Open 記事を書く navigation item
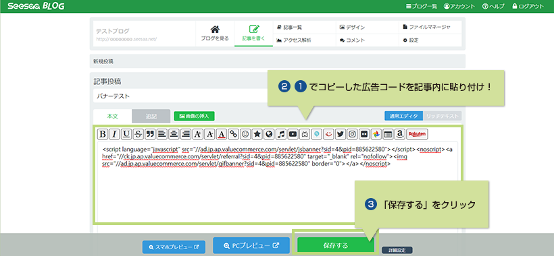The height and width of the screenshot is (256, 554). click(x=253, y=34)
